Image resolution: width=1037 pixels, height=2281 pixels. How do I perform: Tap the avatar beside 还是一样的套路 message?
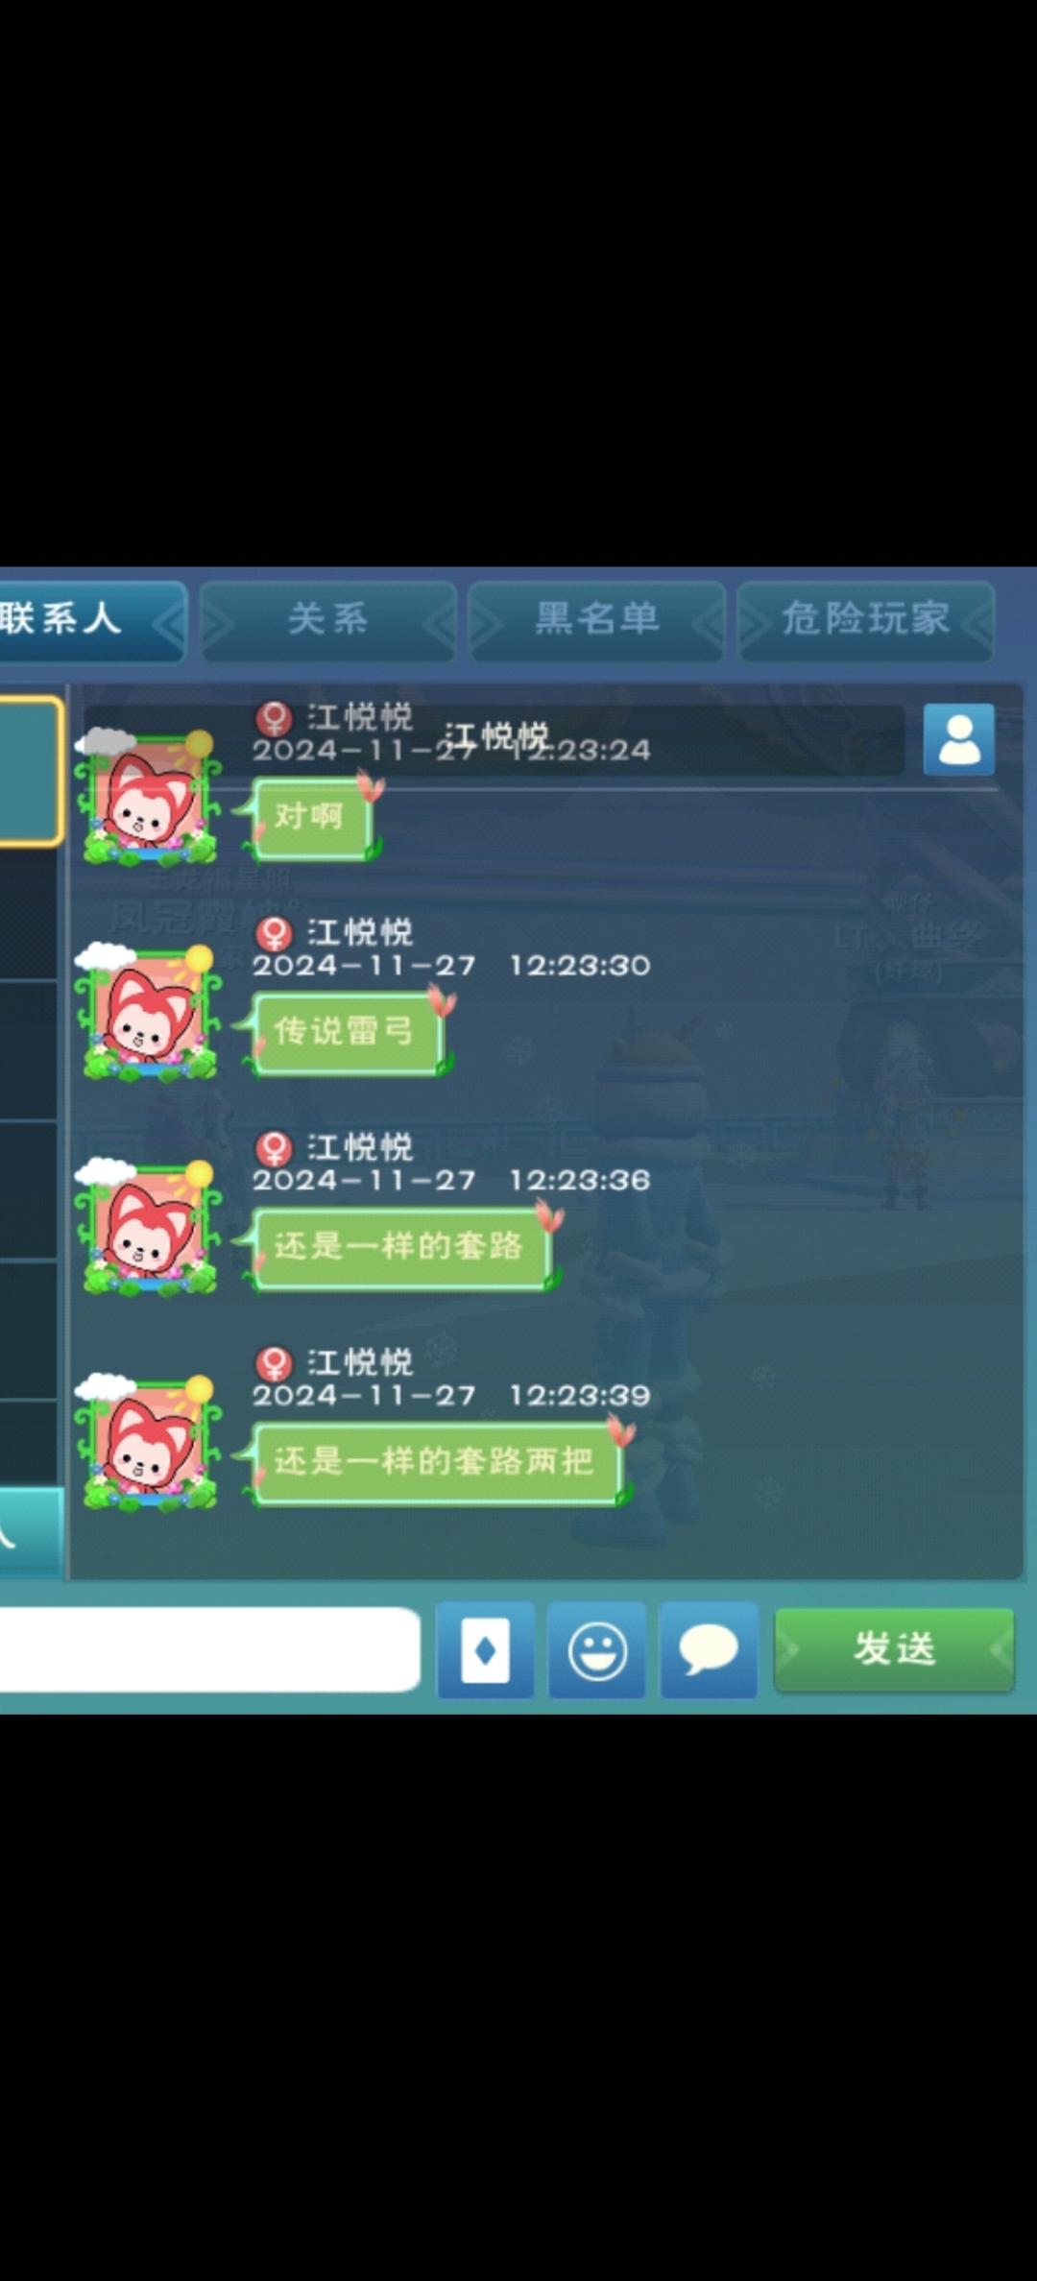pyautogui.click(x=151, y=1229)
